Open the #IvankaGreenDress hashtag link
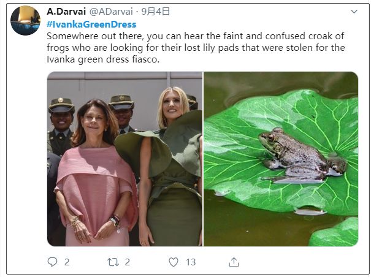Viewport: 371px width, 277px height. point(91,25)
